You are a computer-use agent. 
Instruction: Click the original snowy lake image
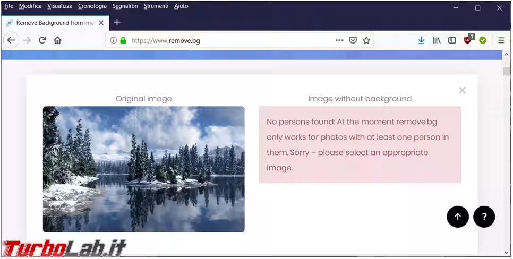click(143, 169)
